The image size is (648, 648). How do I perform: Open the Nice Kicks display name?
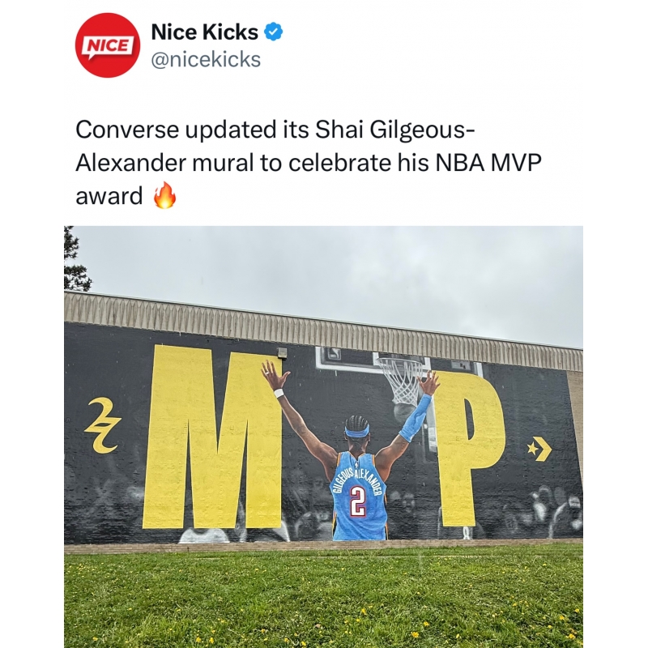tap(205, 32)
